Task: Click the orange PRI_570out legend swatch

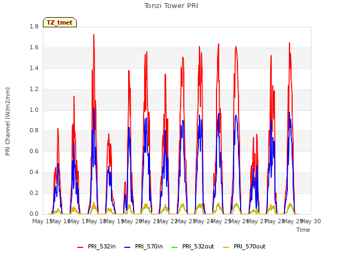Action: click(226, 247)
